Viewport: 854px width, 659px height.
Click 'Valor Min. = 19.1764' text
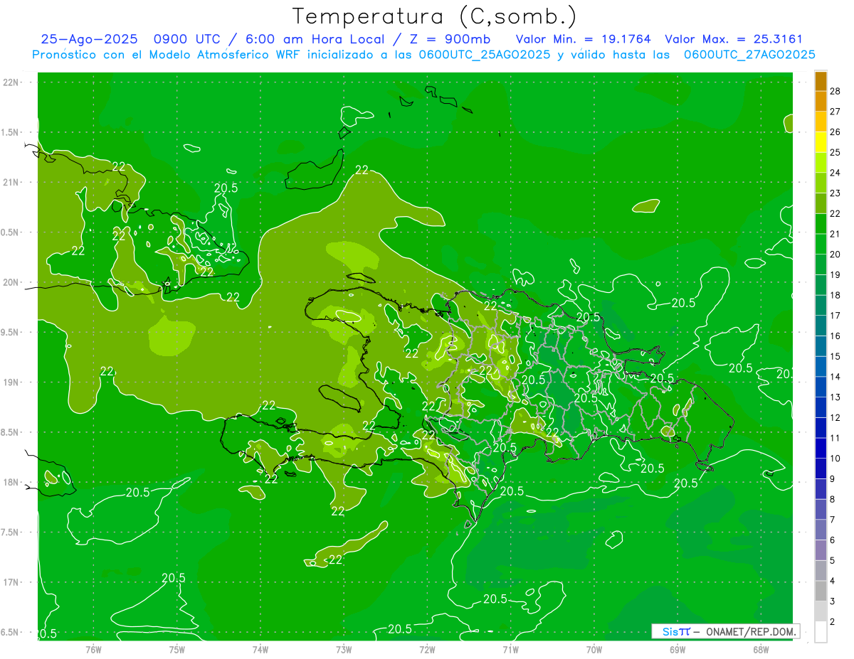(584, 40)
